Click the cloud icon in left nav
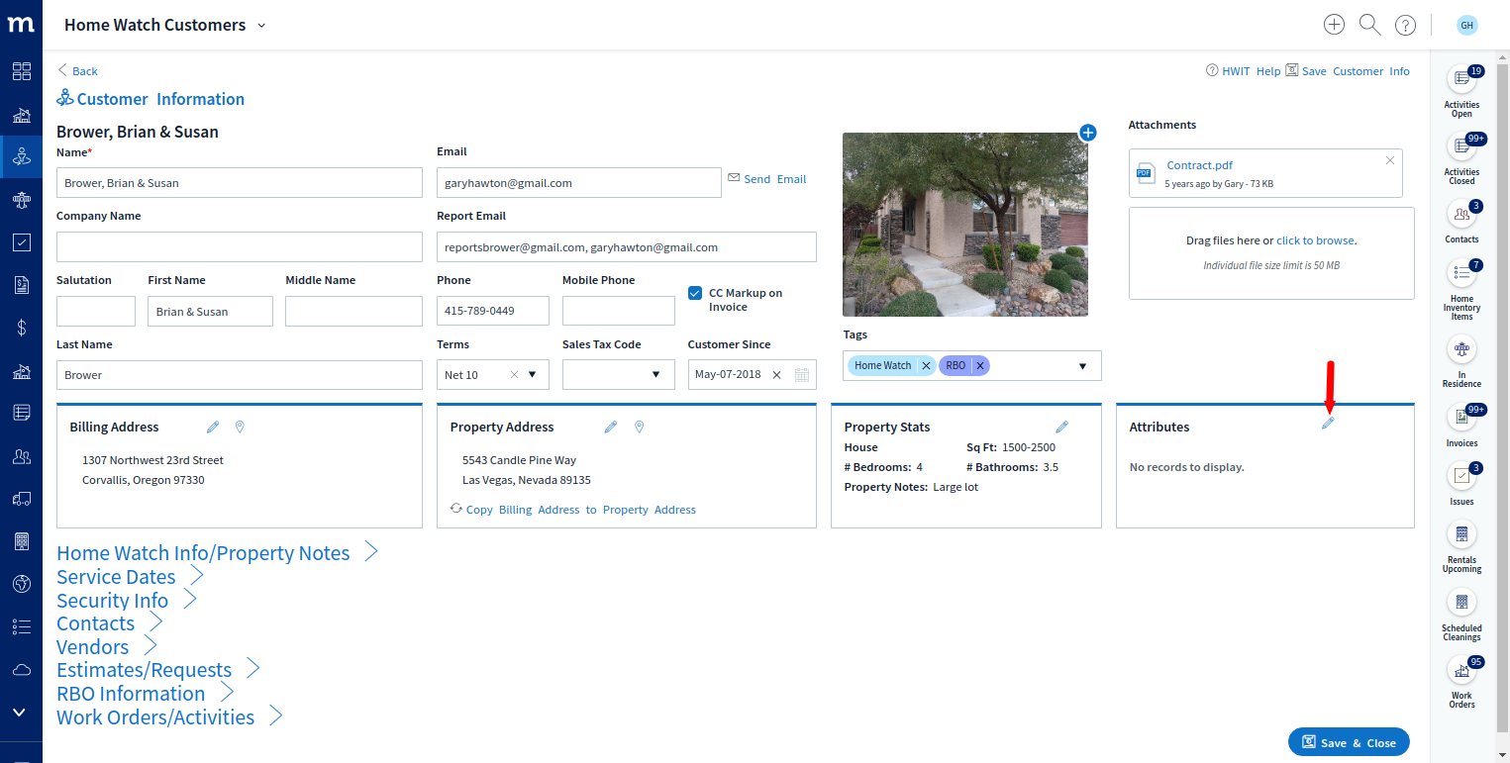The height and width of the screenshot is (763, 1510). pyautogui.click(x=21, y=670)
